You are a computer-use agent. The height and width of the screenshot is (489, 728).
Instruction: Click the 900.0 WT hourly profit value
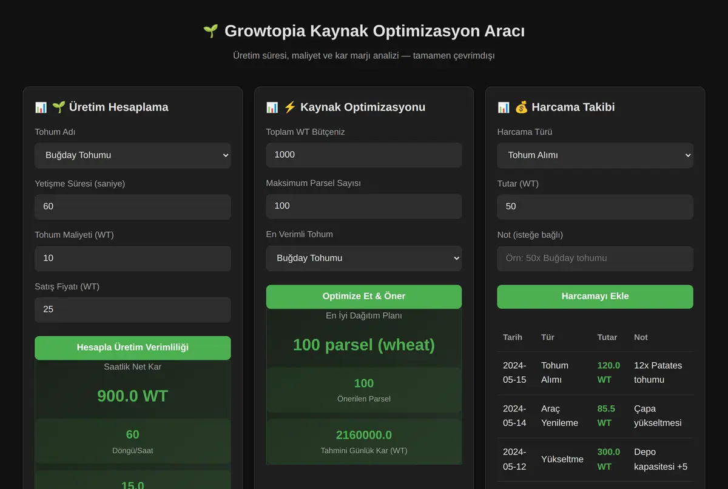pyautogui.click(x=133, y=396)
